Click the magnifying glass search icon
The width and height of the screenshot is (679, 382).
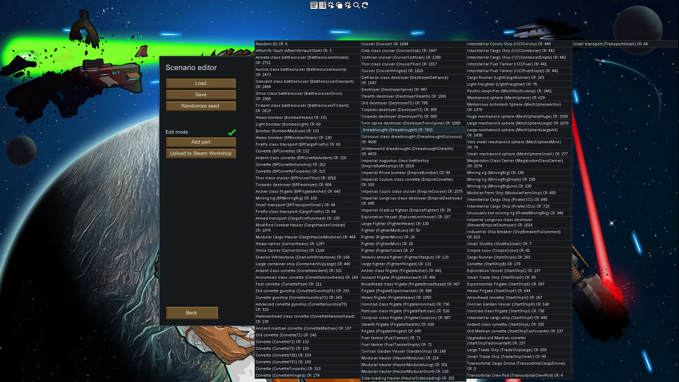pyautogui.click(x=356, y=5)
